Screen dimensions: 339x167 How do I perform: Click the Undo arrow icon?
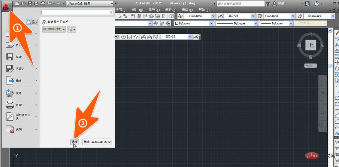click(x=49, y=4)
